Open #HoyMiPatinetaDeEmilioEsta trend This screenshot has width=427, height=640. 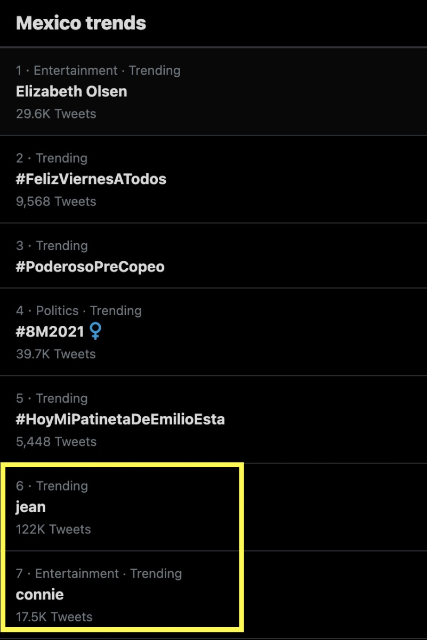click(x=213, y=419)
